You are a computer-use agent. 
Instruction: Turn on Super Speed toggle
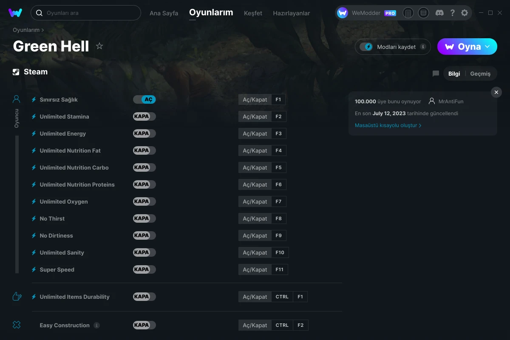[144, 269]
